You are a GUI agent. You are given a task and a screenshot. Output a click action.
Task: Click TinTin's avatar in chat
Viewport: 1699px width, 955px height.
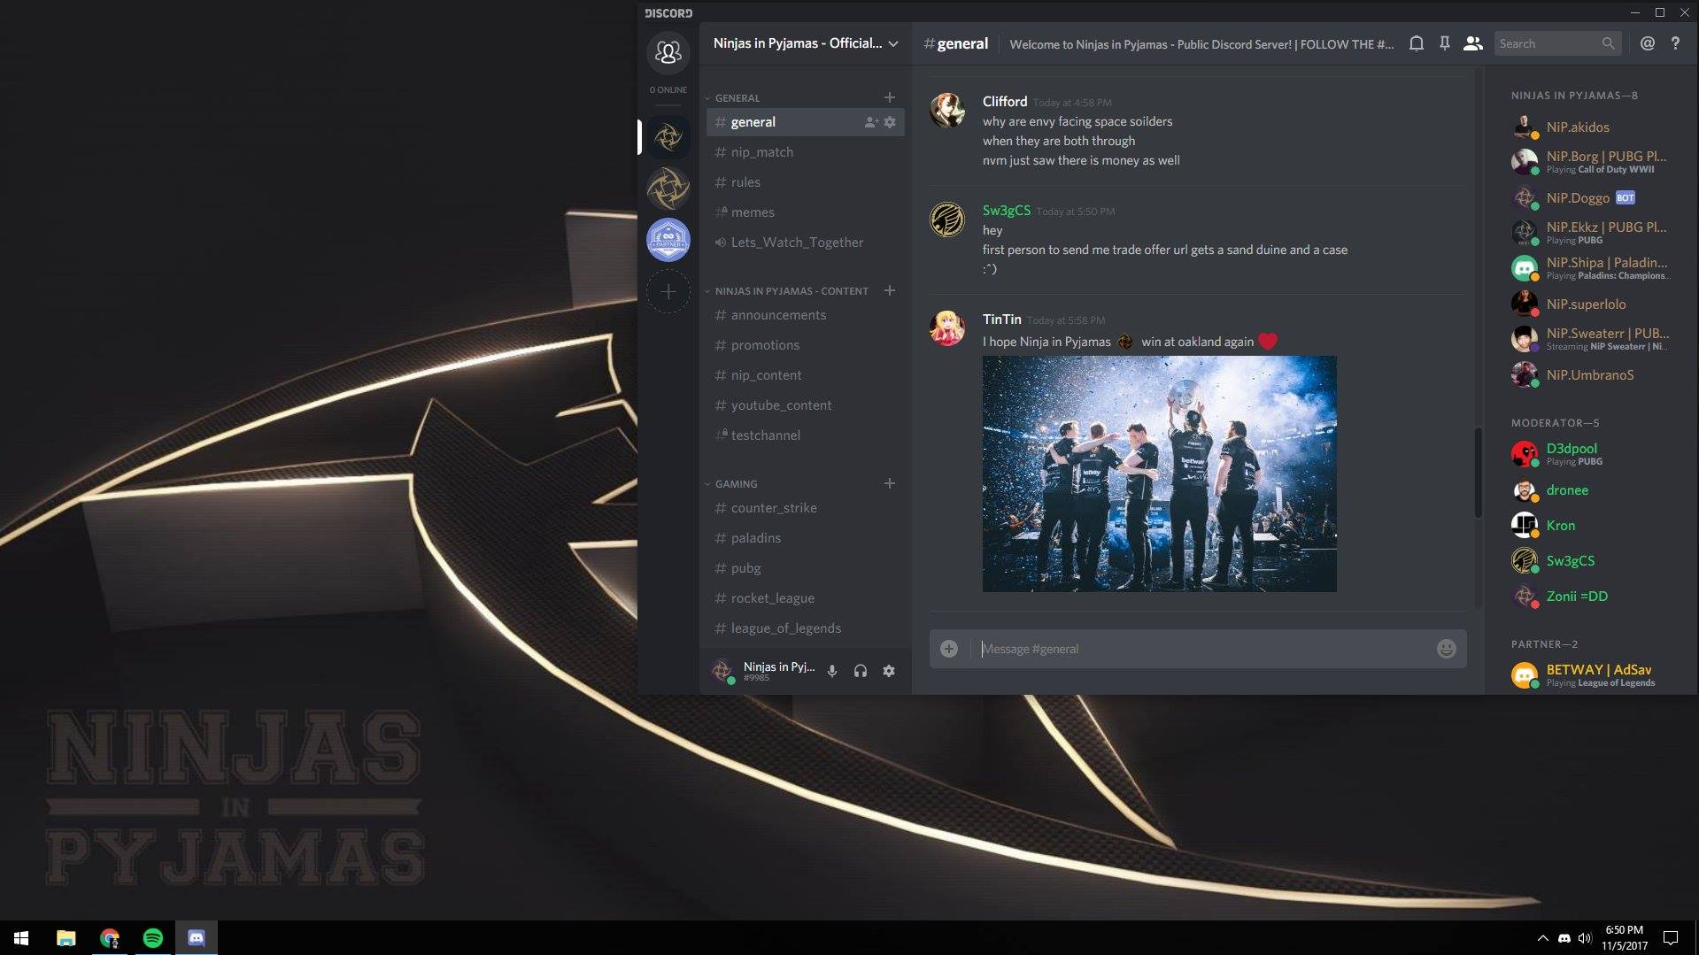coord(946,328)
